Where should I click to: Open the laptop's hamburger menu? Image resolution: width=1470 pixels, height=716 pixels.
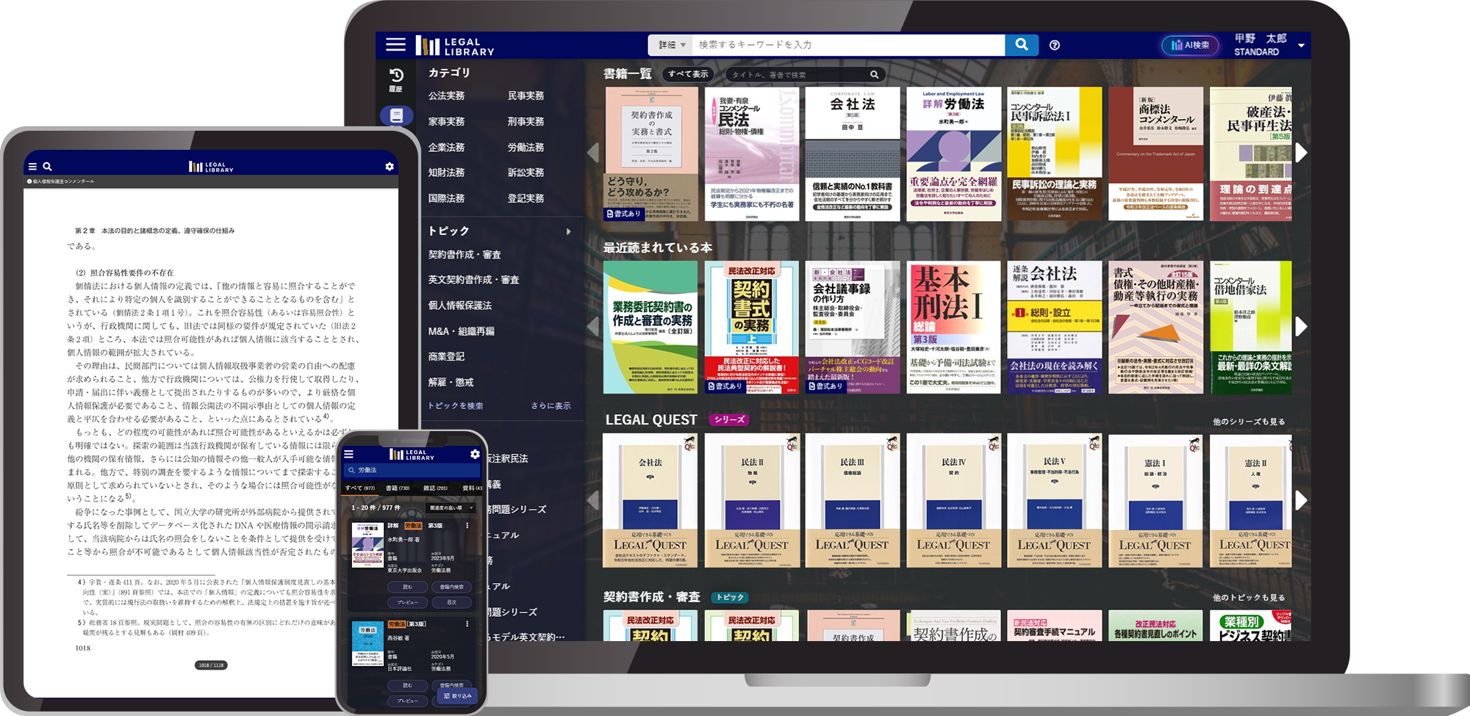pos(395,45)
